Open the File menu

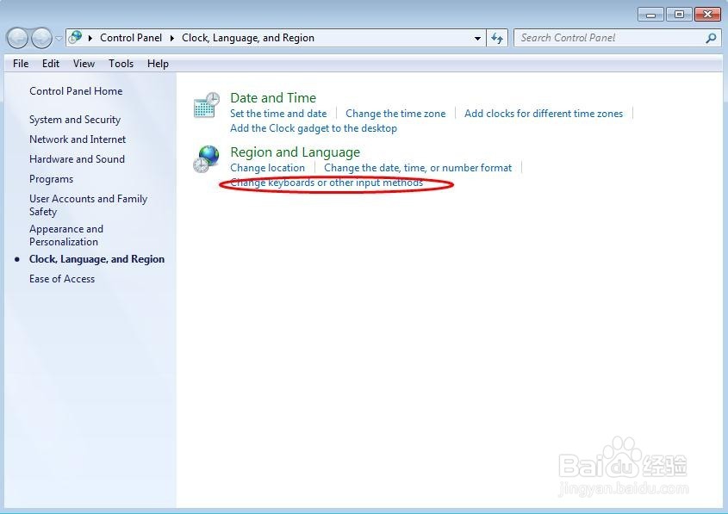point(21,64)
